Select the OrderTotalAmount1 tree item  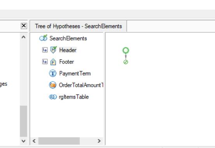pyautogui.click(x=81, y=85)
